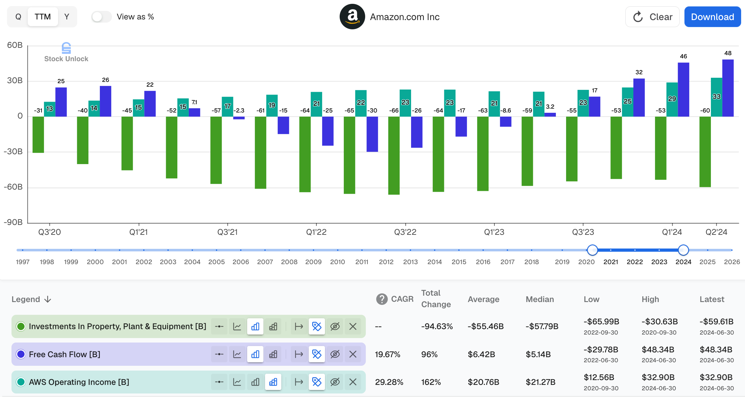Screen dimensions: 745x397
Task: Click the Total Change column header
Action: pyautogui.click(x=436, y=299)
